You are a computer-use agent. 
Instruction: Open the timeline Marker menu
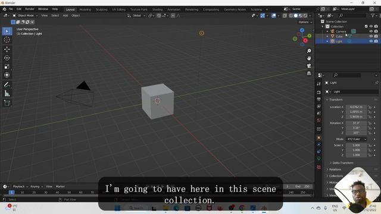tap(60, 187)
